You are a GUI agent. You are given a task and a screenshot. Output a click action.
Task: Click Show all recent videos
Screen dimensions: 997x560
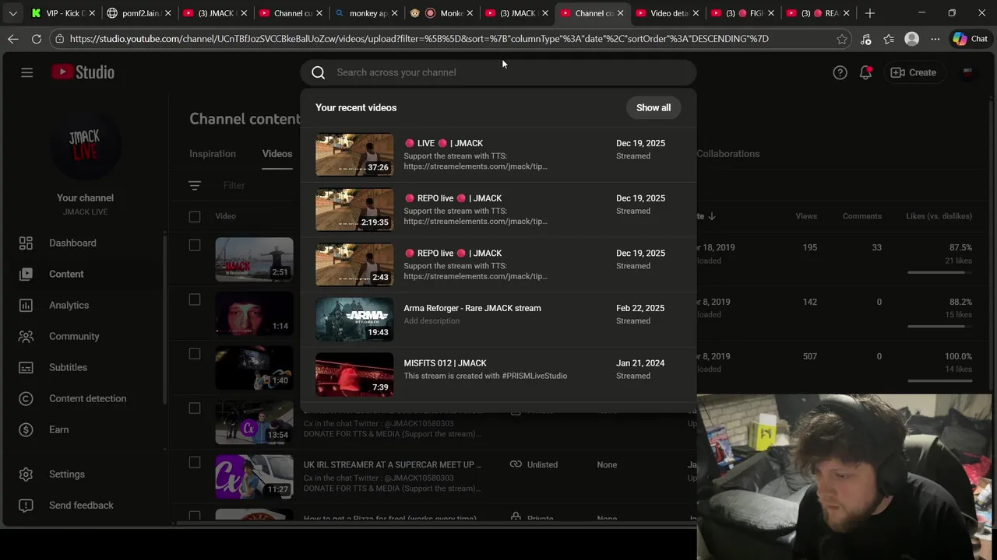click(654, 107)
